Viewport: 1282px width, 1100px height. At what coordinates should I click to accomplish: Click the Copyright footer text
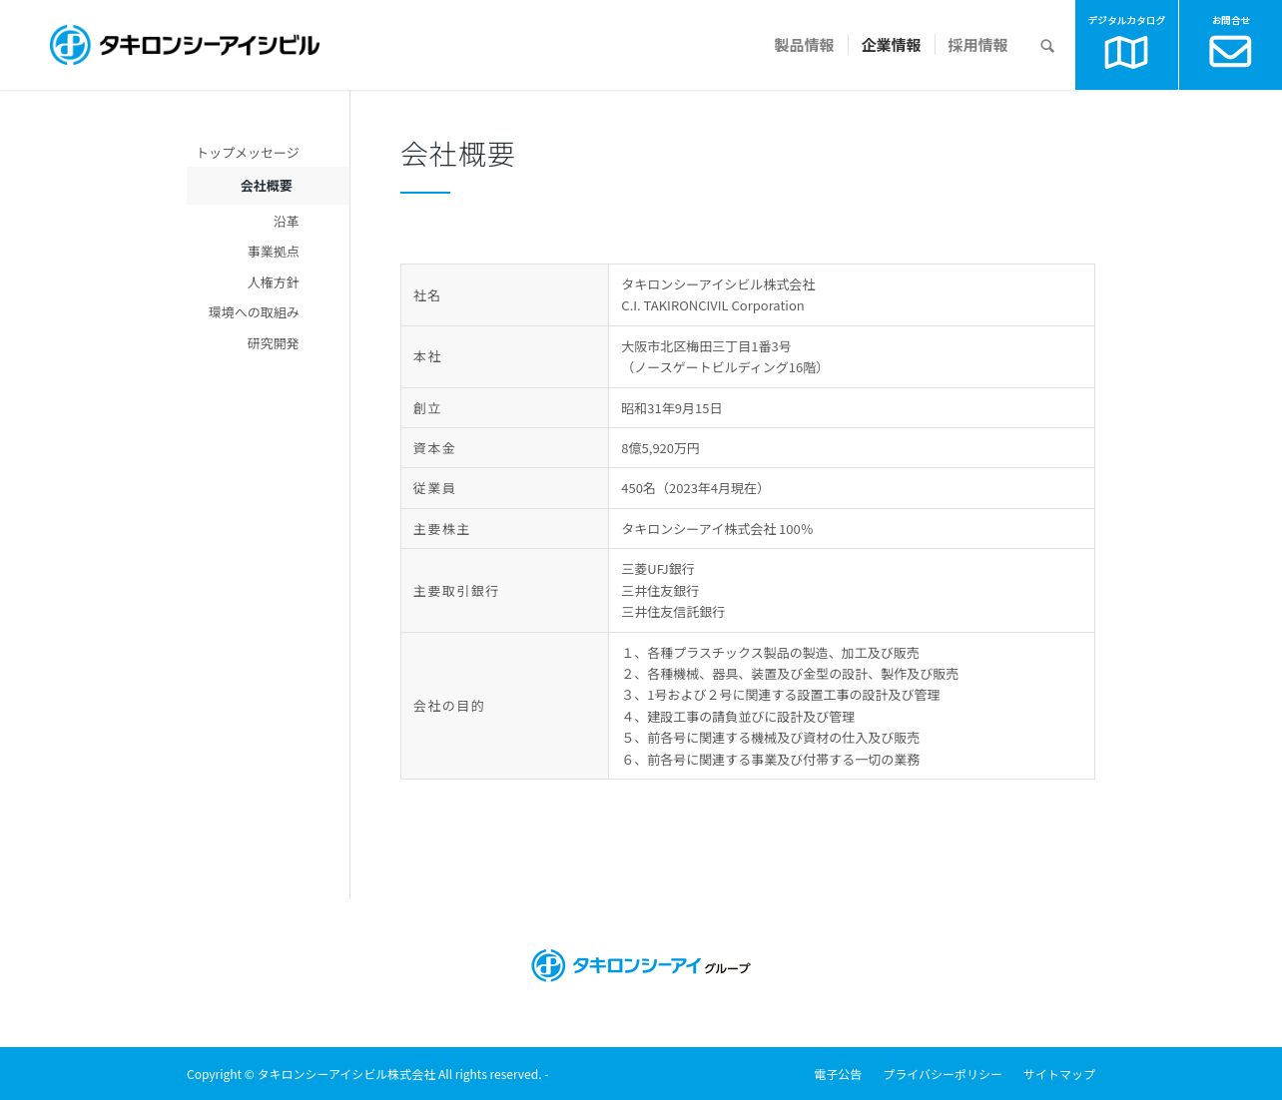point(367,1074)
